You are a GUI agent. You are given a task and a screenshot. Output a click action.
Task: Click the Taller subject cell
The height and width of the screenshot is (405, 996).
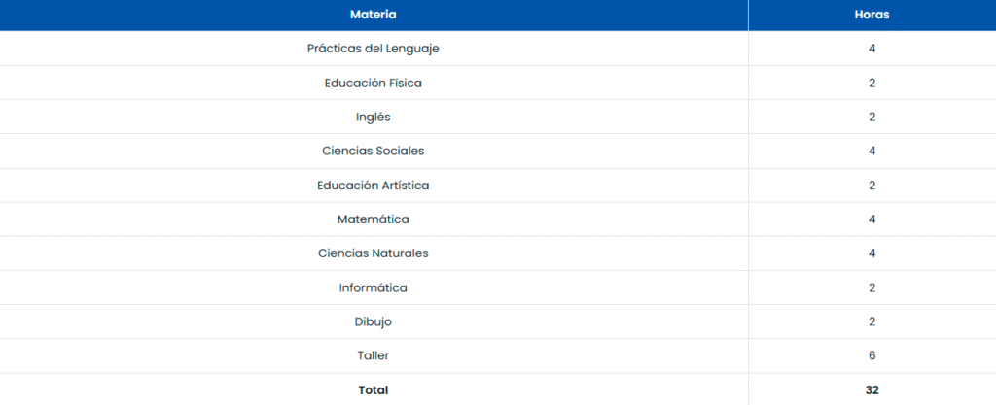[x=373, y=355]
